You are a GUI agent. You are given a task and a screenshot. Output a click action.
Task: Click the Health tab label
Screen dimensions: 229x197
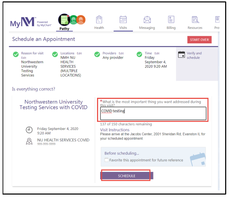[x=99, y=28]
